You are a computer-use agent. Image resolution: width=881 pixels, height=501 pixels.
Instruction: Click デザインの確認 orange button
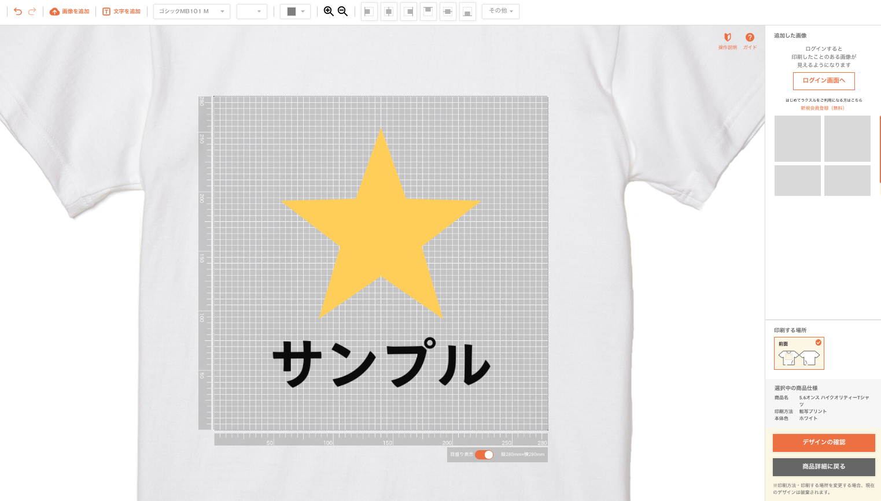824,443
